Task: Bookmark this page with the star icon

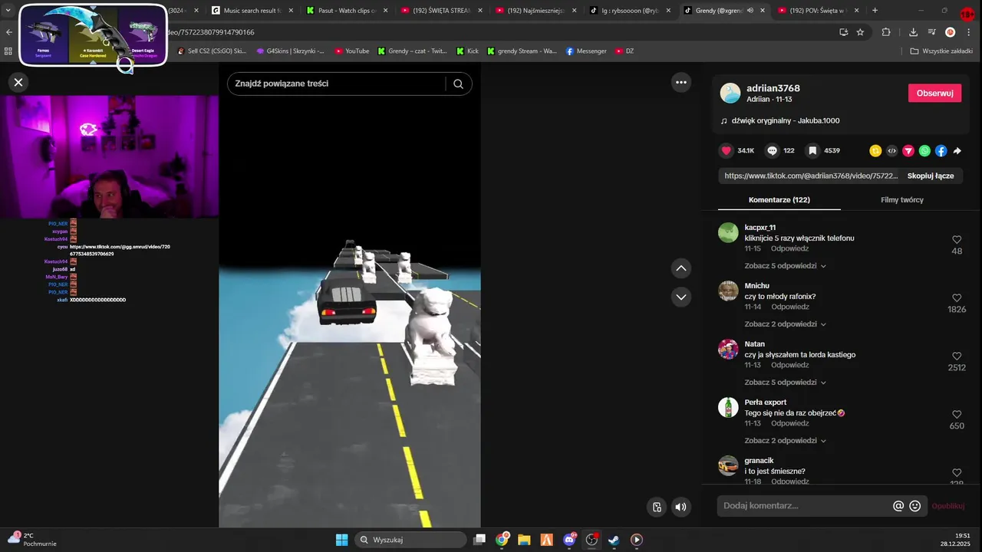Action: pos(860,32)
